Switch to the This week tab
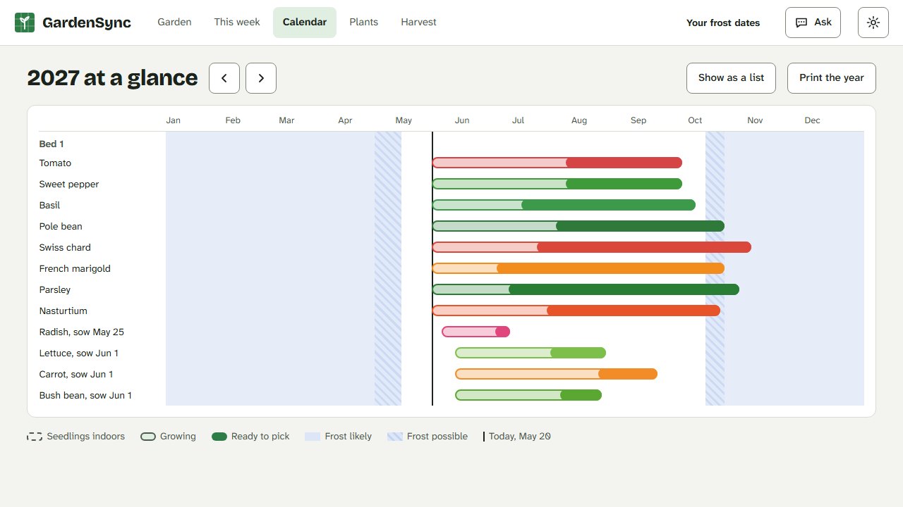903x507 pixels. (237, 23)
